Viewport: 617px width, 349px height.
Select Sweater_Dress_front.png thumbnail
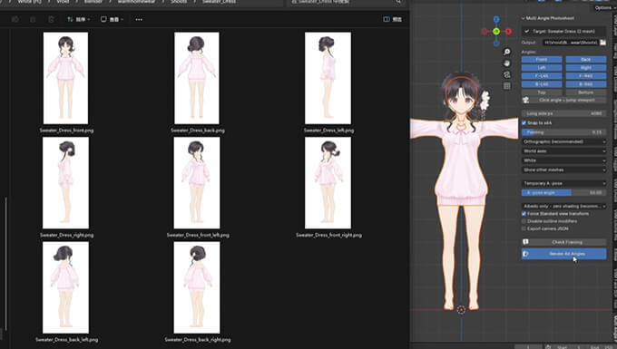click(x=65, y=78)
